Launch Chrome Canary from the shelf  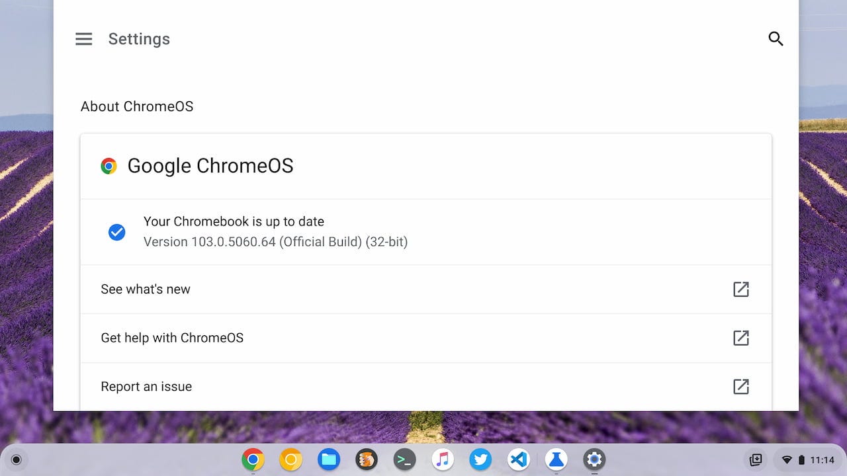click(290, 459)
